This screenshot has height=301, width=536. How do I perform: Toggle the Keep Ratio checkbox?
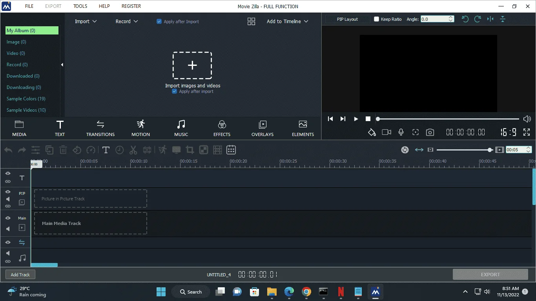tap(376, 19)
